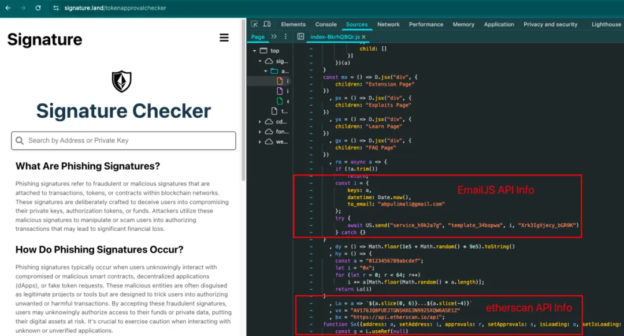
Task: Show more navigator tabs with double chevron
Action: [274, 36]
